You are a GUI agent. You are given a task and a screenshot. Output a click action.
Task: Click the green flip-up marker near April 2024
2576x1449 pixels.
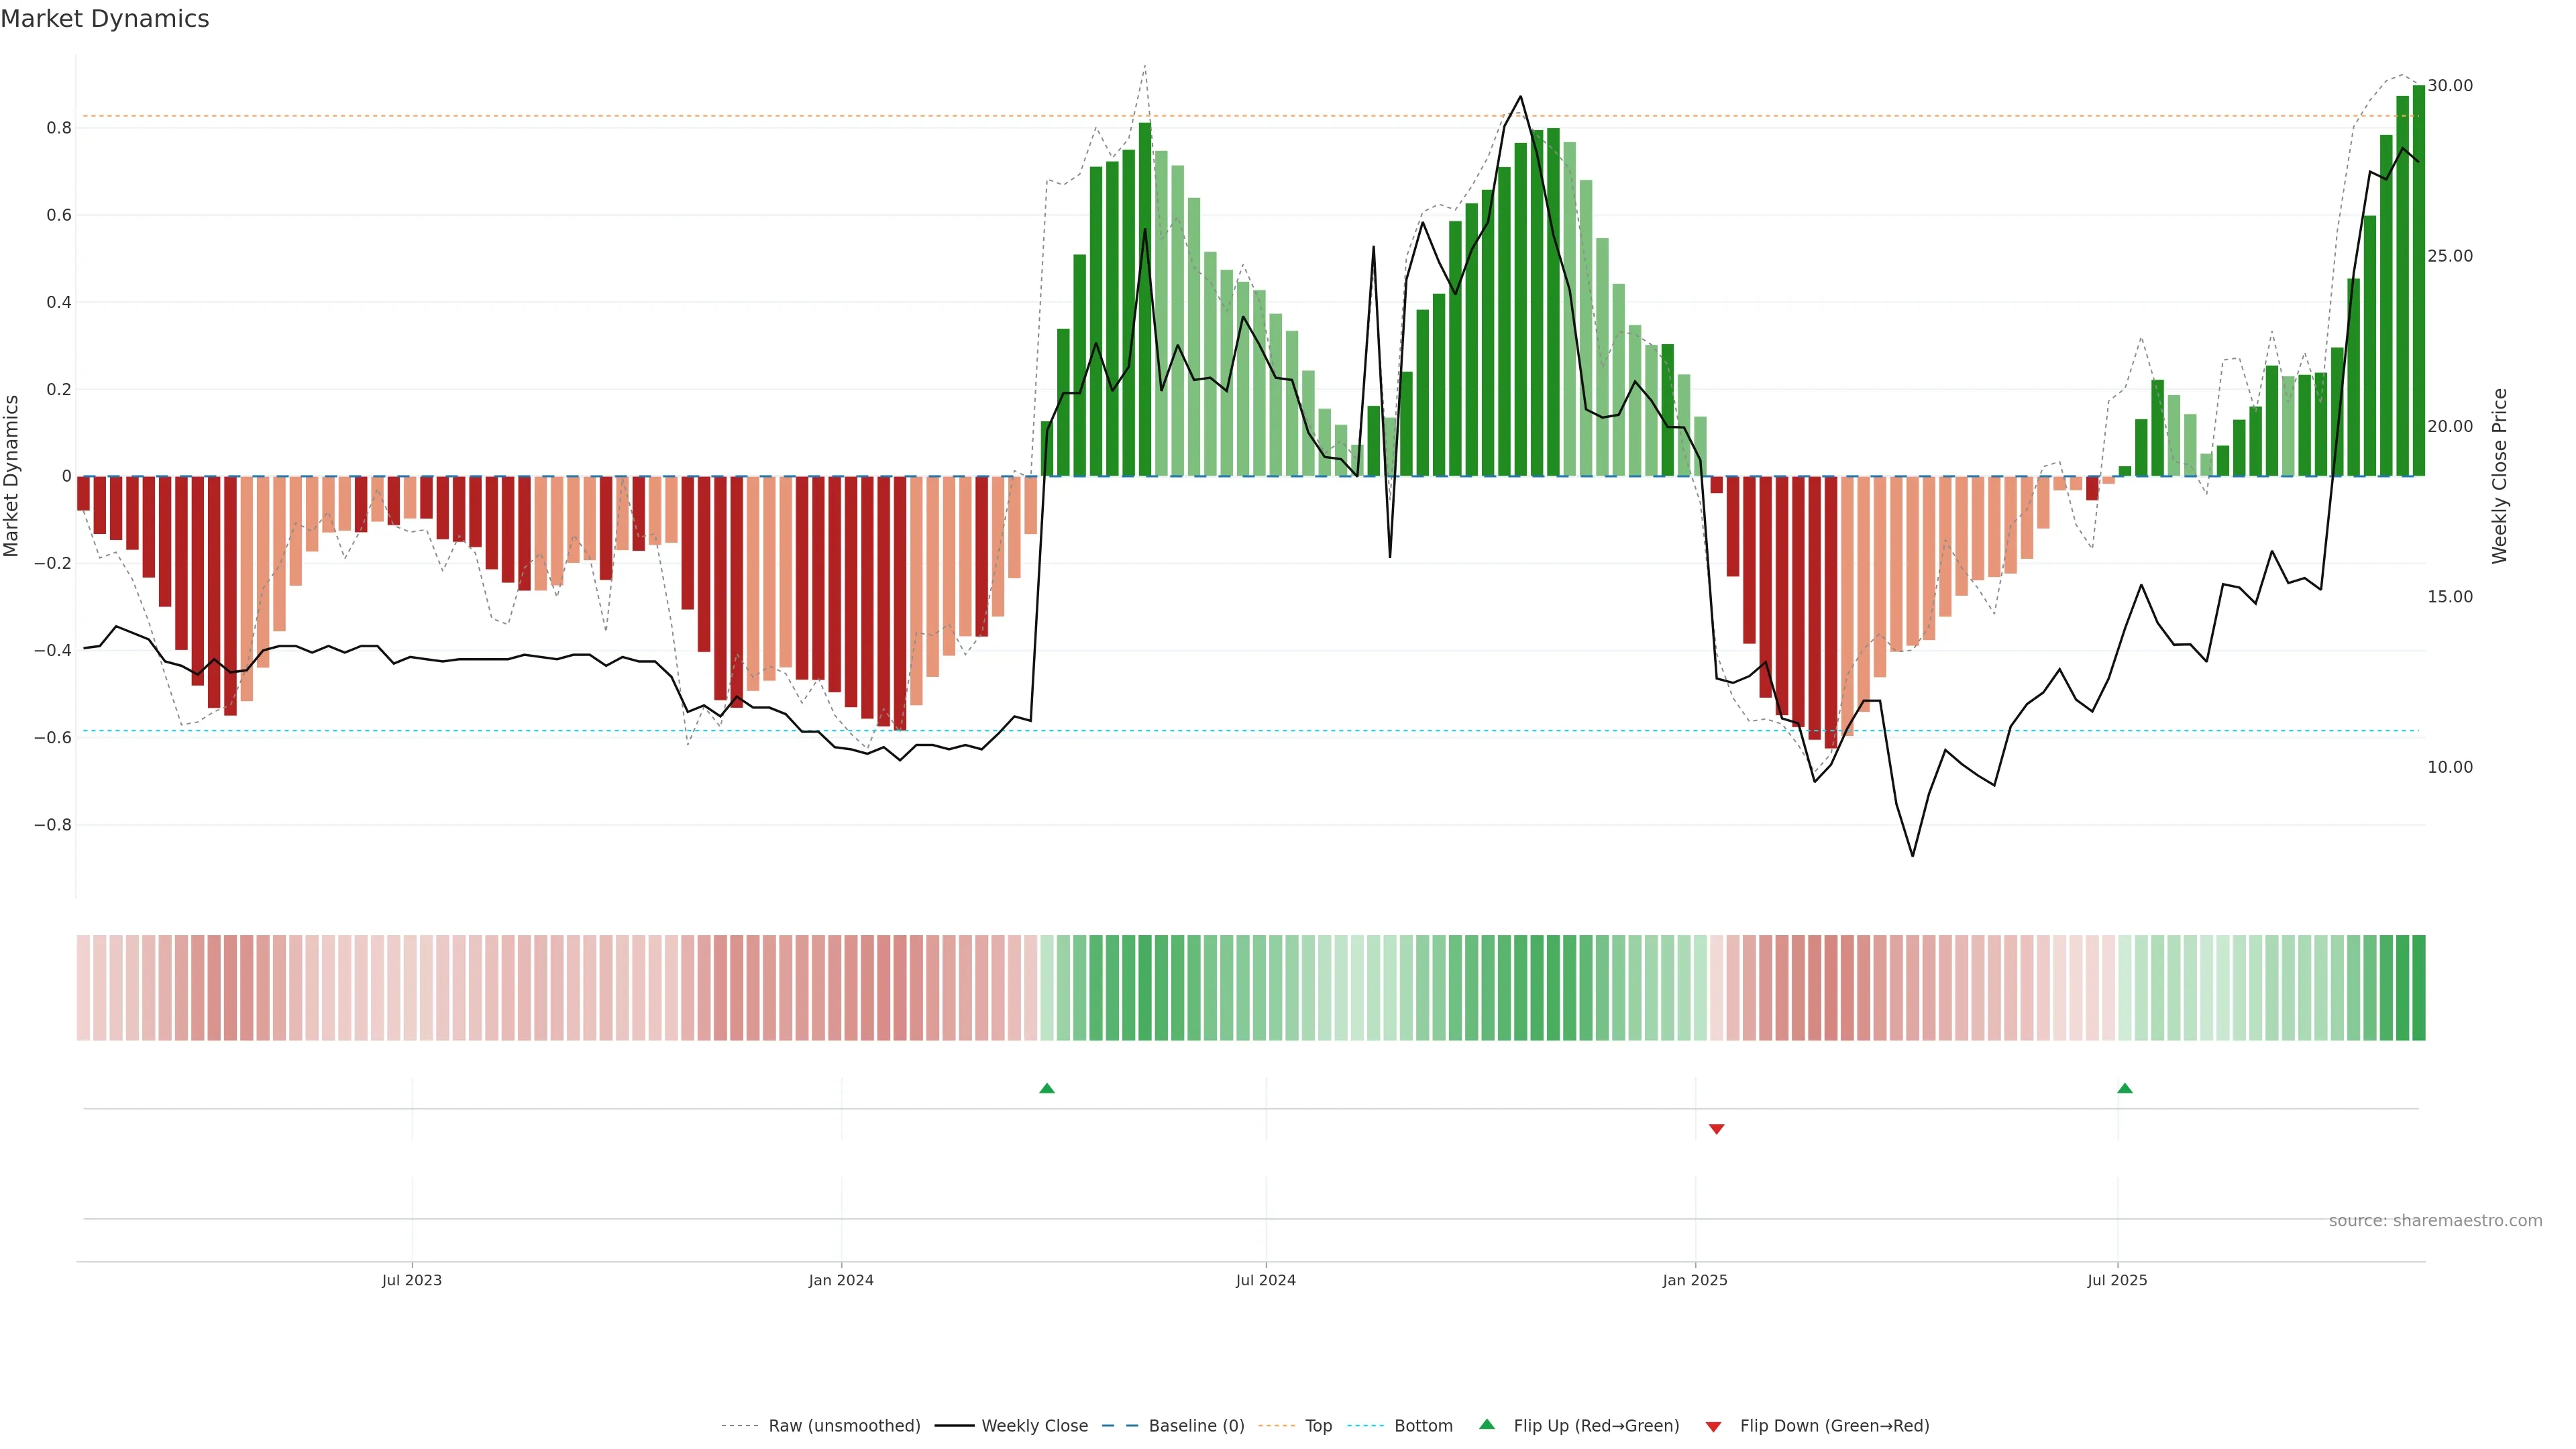(1047, 1088)
